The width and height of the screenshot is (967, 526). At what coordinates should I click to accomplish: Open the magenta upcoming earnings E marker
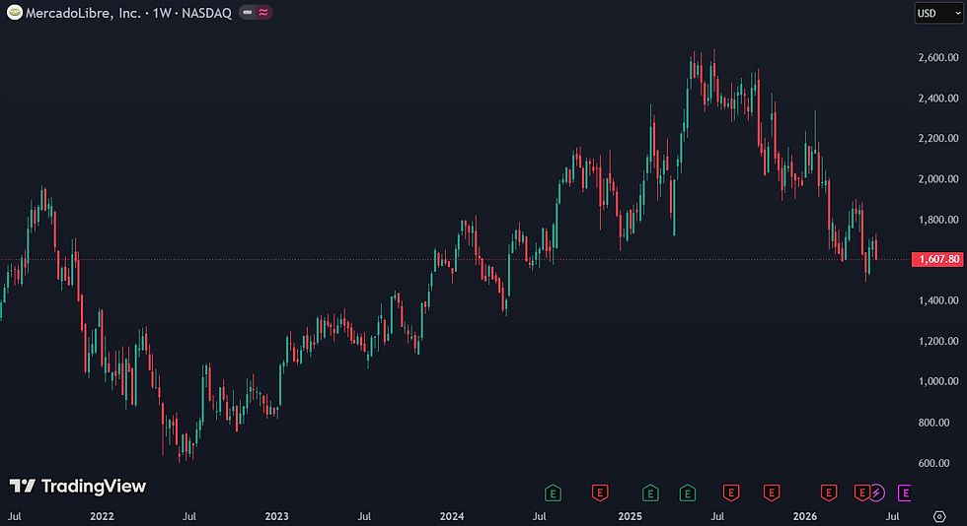904,493
